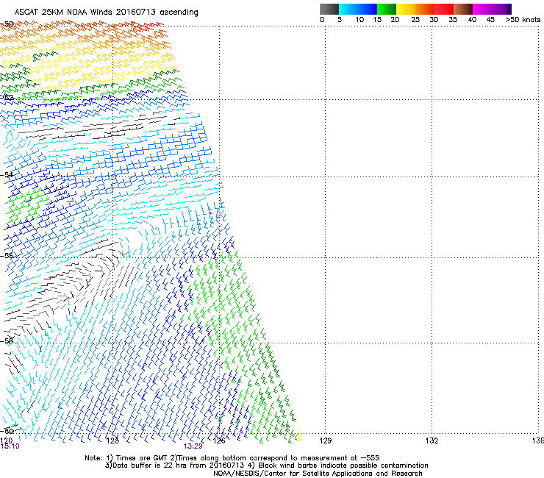
Task: Click the cyan-blue 5-15 knots legend segment
Action: pyautogui.click(x=358, y=9)
